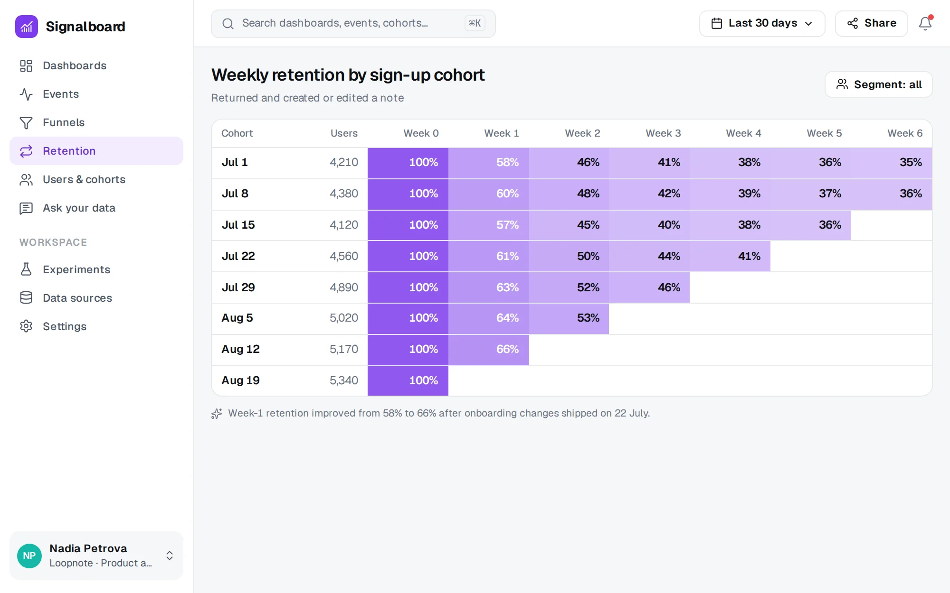Click the chevron beside Last 30 days
The image size is (950, 593).
click(808, 24)
